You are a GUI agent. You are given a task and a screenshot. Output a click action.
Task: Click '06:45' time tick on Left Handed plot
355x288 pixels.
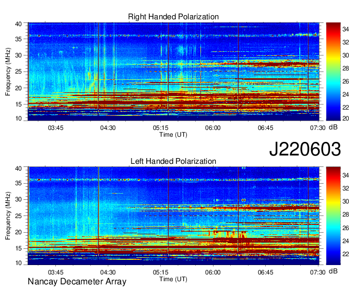[x=265, y=272]
